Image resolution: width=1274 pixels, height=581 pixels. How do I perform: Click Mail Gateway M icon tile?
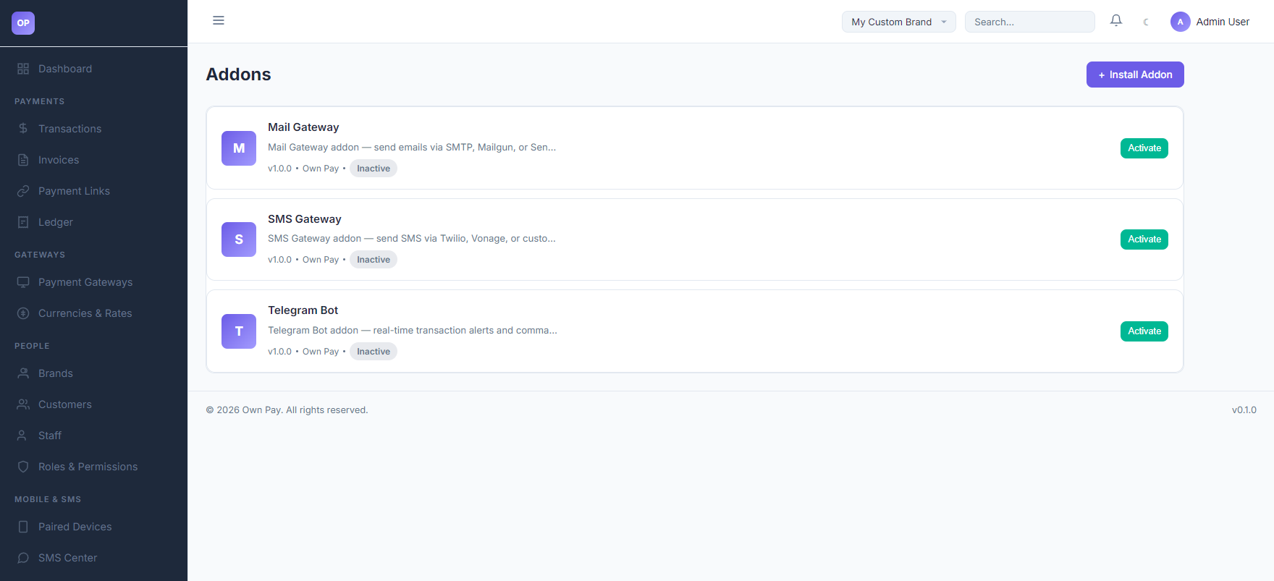point(239,148)
